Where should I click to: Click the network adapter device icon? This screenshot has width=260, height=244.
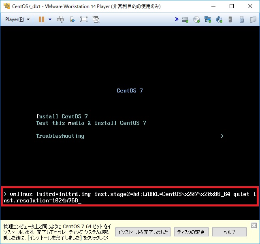pos(208,19)
